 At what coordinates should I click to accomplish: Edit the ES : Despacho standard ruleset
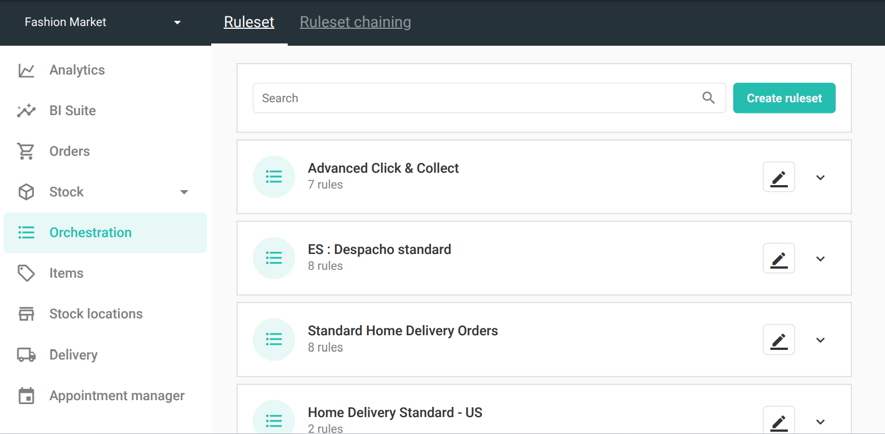pyautogui.click(x=779, y=258)
